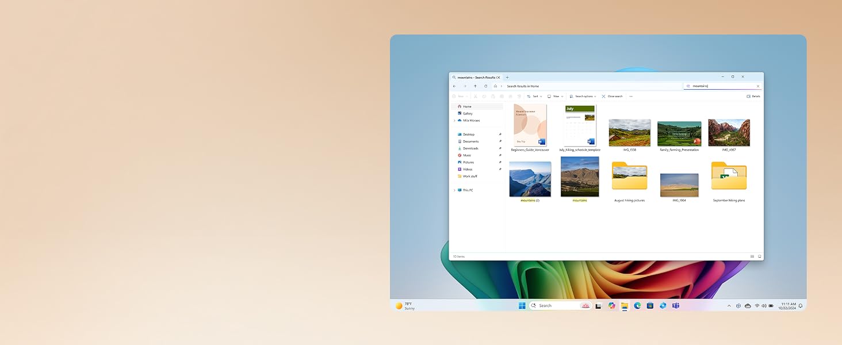Click the Delete trash icon in toolbar

[519, 96]
